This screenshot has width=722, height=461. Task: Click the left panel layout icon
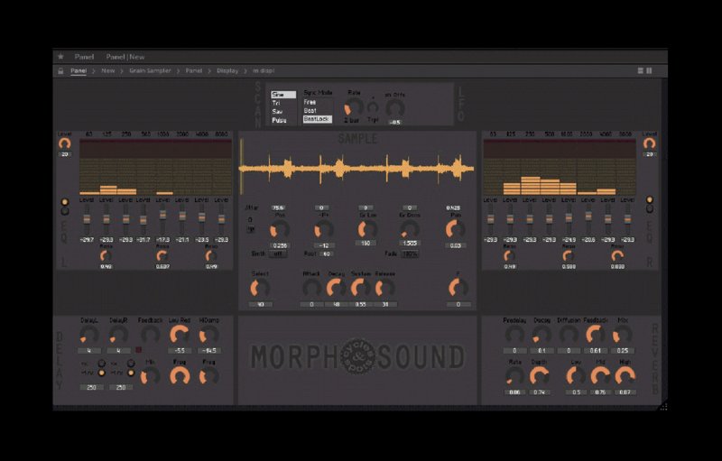coord(640,71)
